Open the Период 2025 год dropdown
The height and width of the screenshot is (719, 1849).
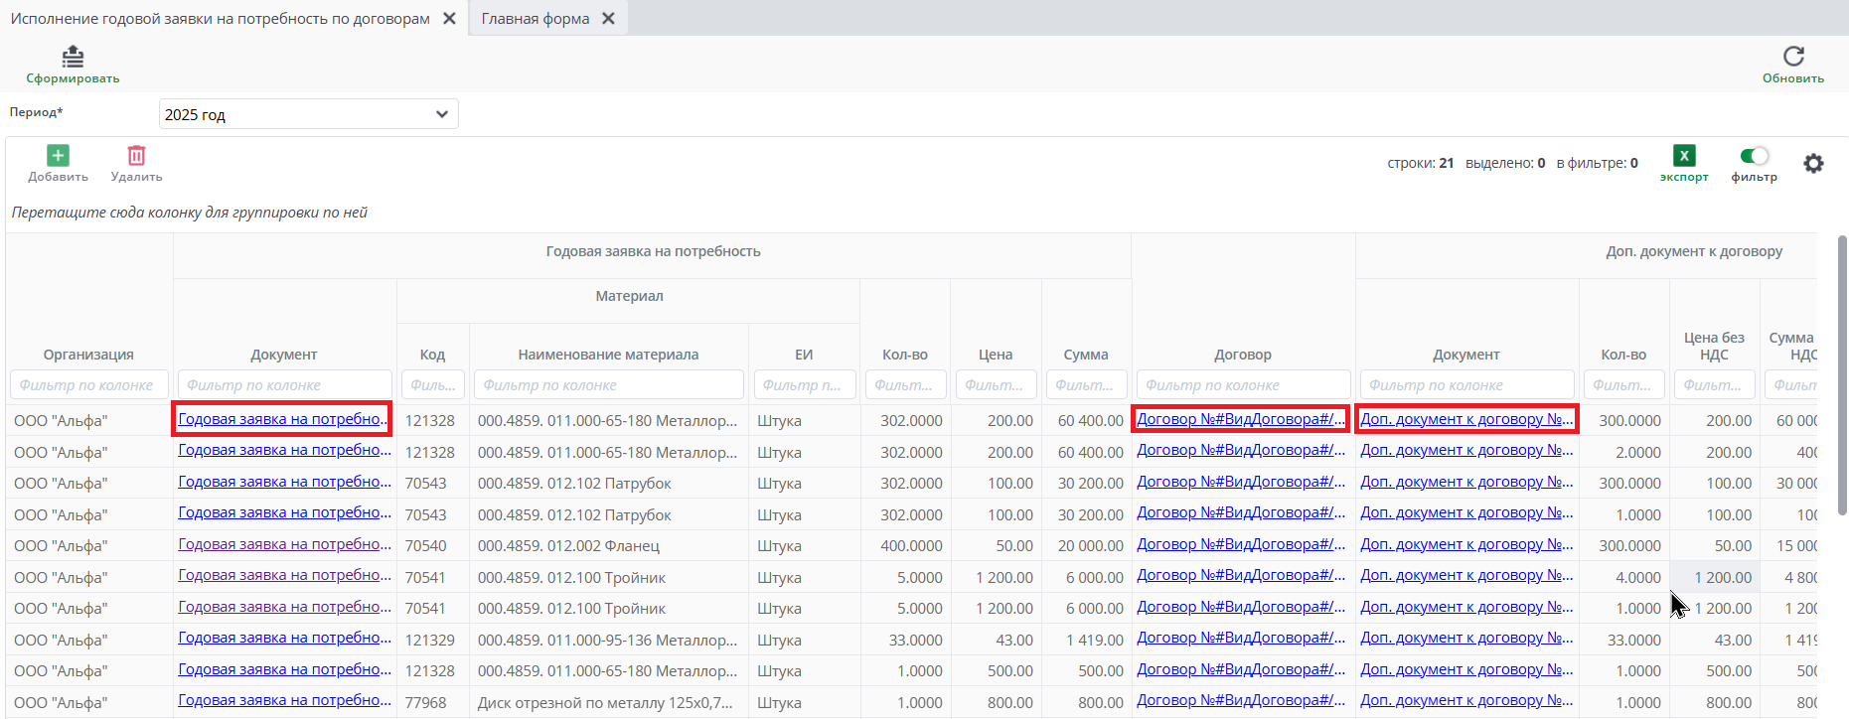[308, 114]
